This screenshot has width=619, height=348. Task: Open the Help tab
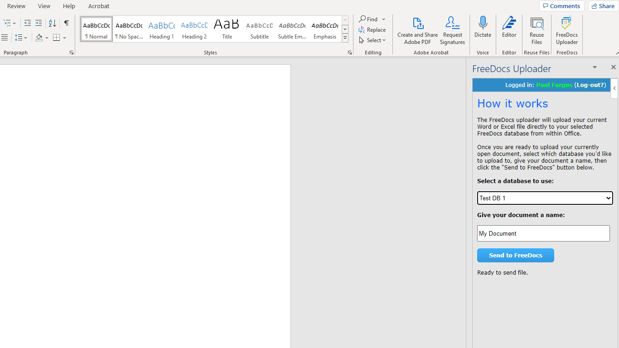[x=69, y=6]
